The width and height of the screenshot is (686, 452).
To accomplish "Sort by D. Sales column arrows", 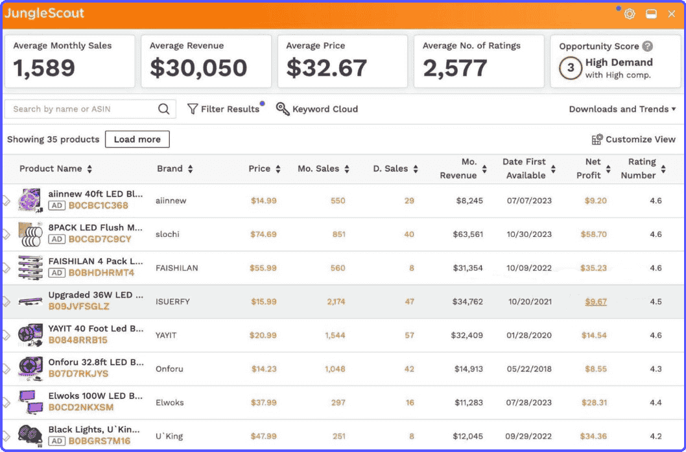I will 416,169.
